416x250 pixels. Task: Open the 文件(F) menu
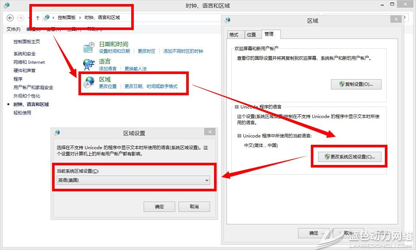point(14,29)
